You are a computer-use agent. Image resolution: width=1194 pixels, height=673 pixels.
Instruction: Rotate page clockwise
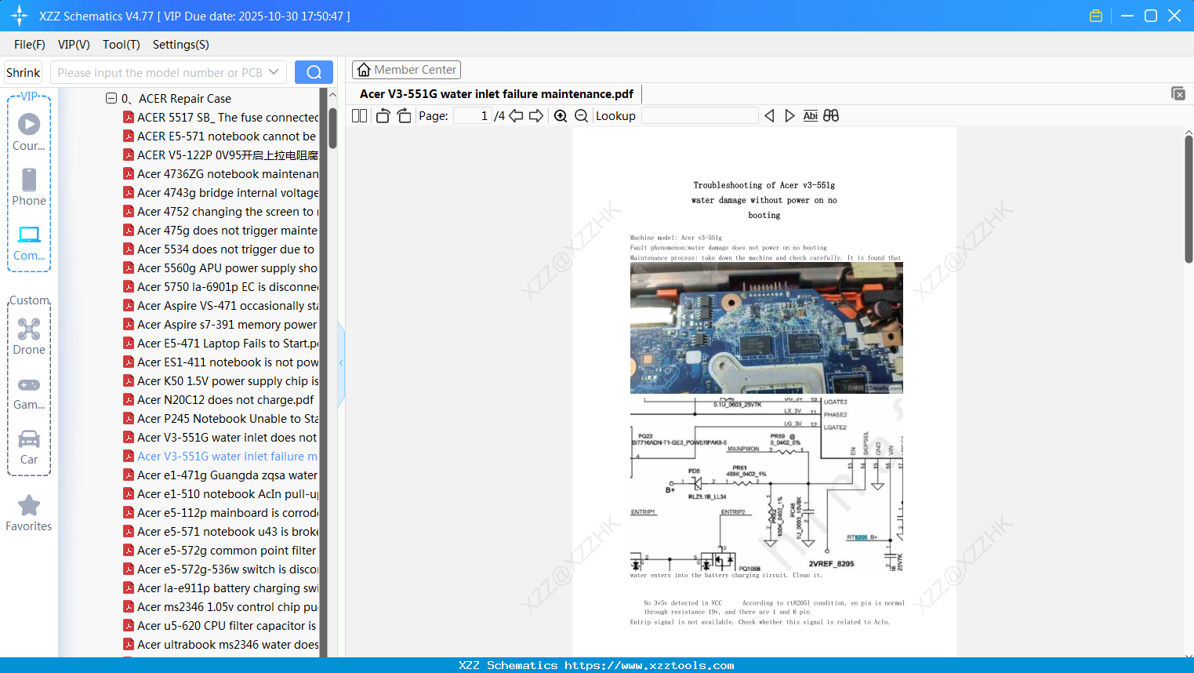[404, 116]
